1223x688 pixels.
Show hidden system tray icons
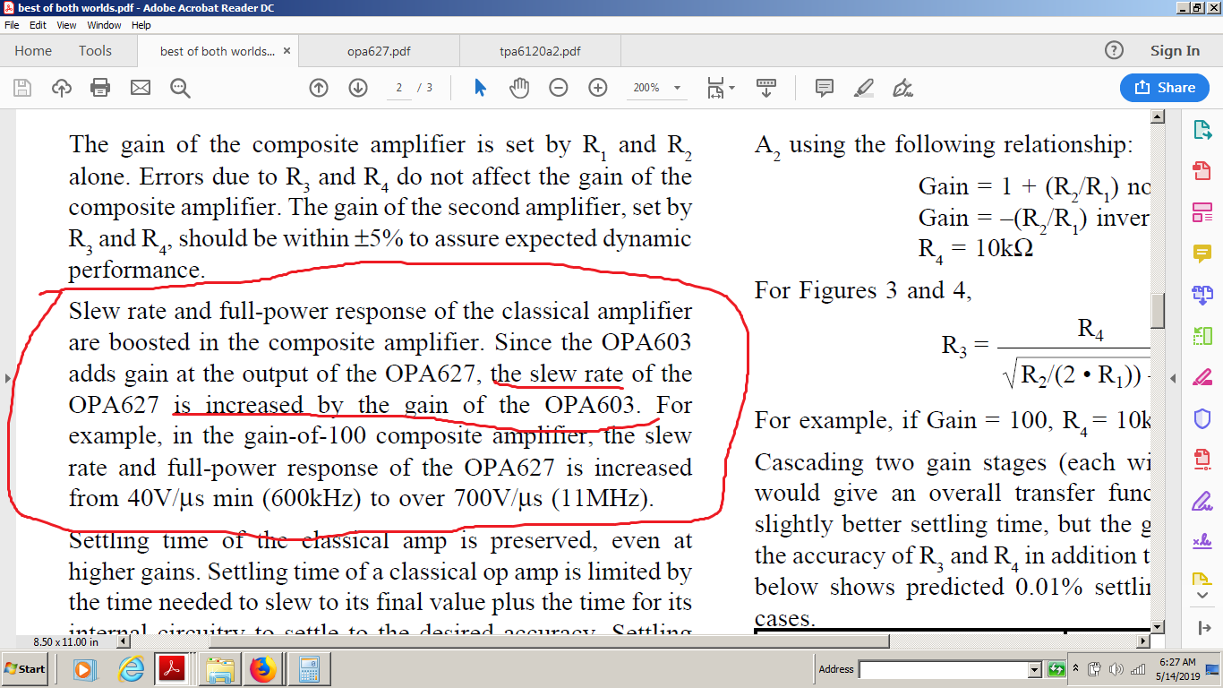click(x=1076, y=669)
